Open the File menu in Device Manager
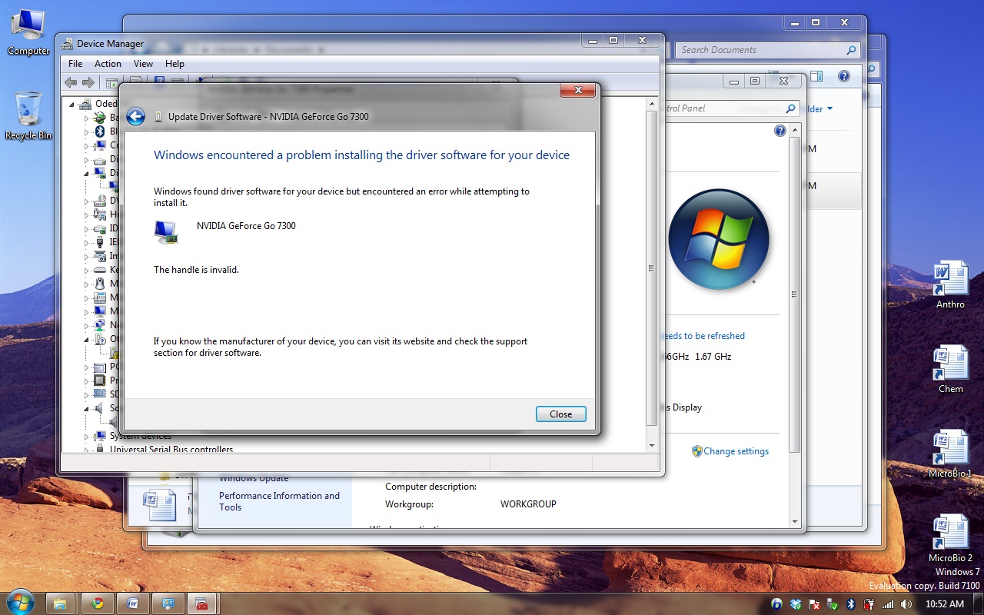Screen dimensions: 984x615 [75, 64]
